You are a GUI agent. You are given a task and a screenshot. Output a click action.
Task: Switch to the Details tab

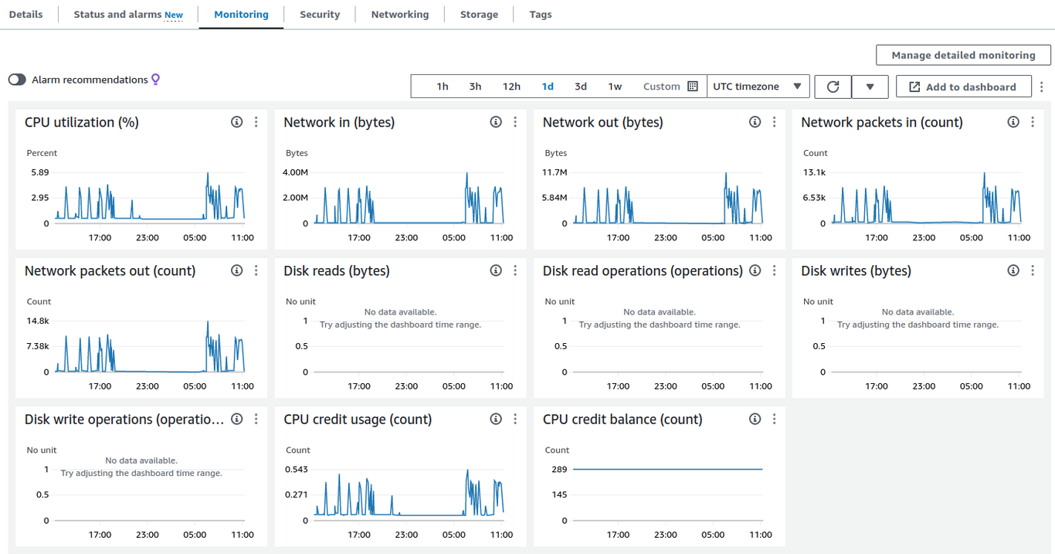click(x=26, y=15)
